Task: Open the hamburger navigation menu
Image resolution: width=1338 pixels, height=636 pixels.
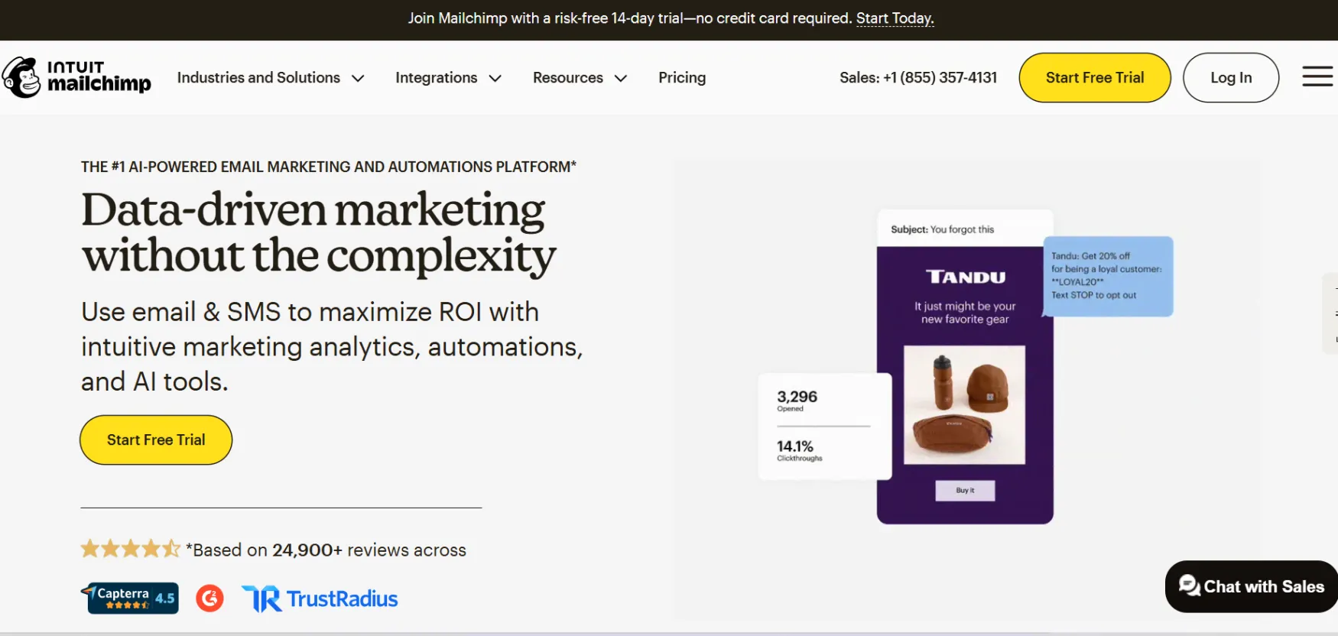Action: click(x=1317, y=76)
